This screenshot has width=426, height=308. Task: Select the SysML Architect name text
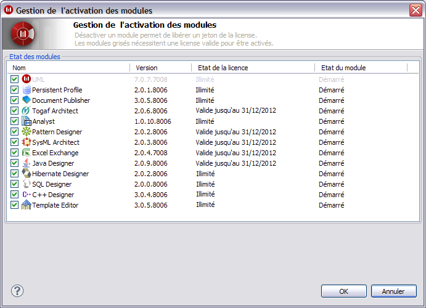(55, 142)
